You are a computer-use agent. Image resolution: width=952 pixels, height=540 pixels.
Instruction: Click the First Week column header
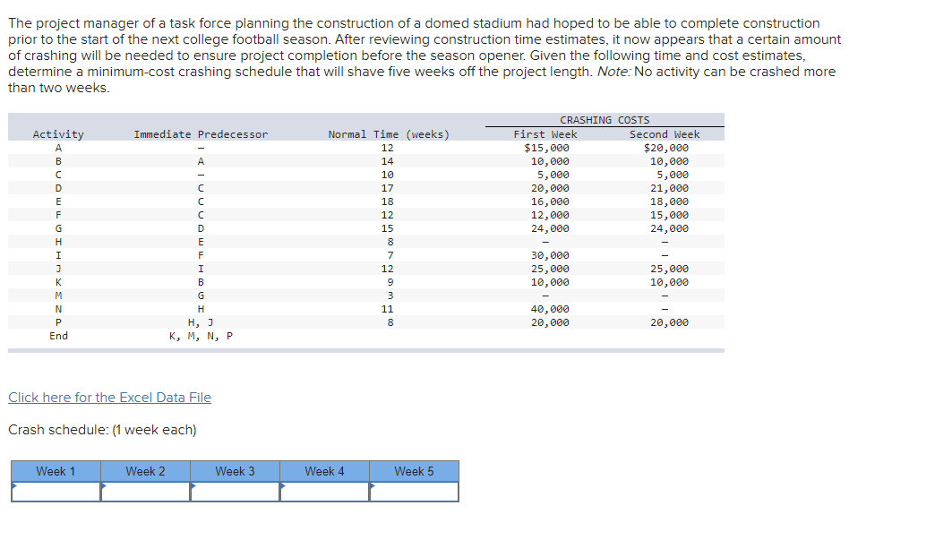point(545,134)
